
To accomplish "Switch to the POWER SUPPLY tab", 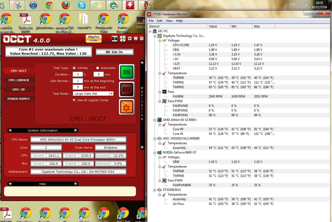I will tap(19, 99).
